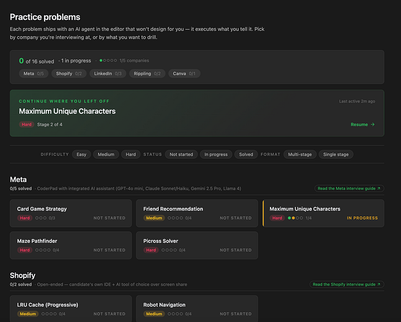Click external-link arrow on Shopify interview guide
This screenshot has height=322, width=401.
pyautogui.click(x=379, y=284)
